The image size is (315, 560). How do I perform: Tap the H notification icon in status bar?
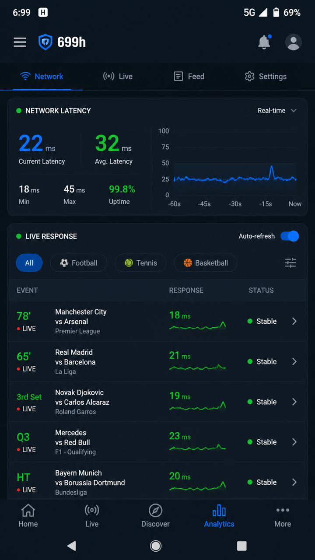pyautogui.click(x=43, y=13)
